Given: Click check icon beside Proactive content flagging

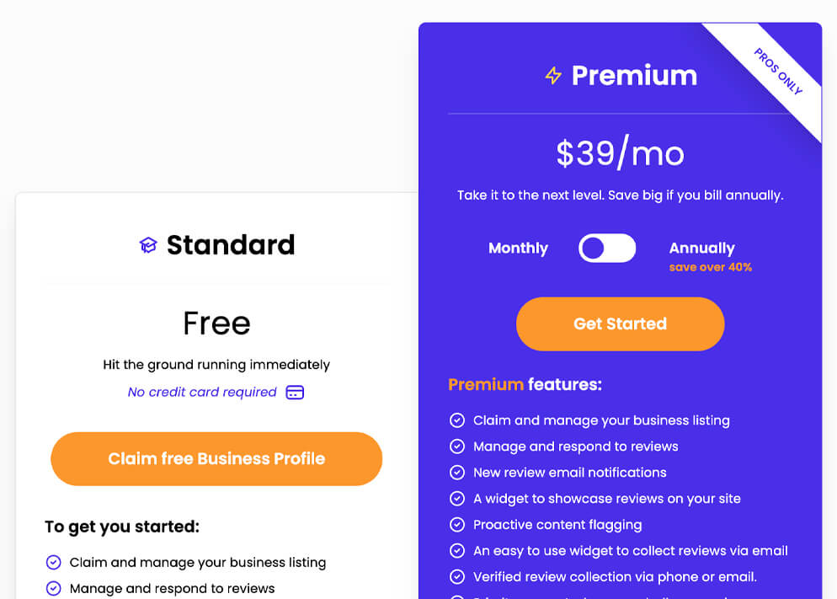Looking at the screenshot, I should [x=457, y=525].
